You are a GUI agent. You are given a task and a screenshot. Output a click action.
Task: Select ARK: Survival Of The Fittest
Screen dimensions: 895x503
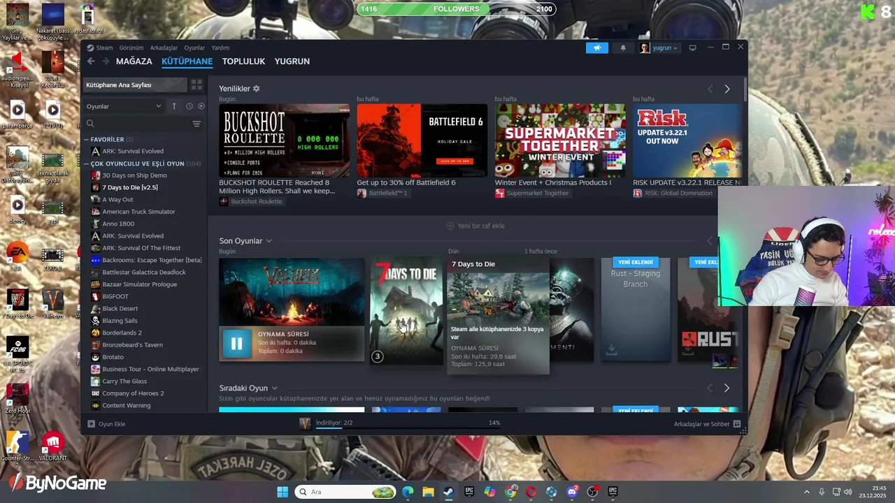(141, 248)
